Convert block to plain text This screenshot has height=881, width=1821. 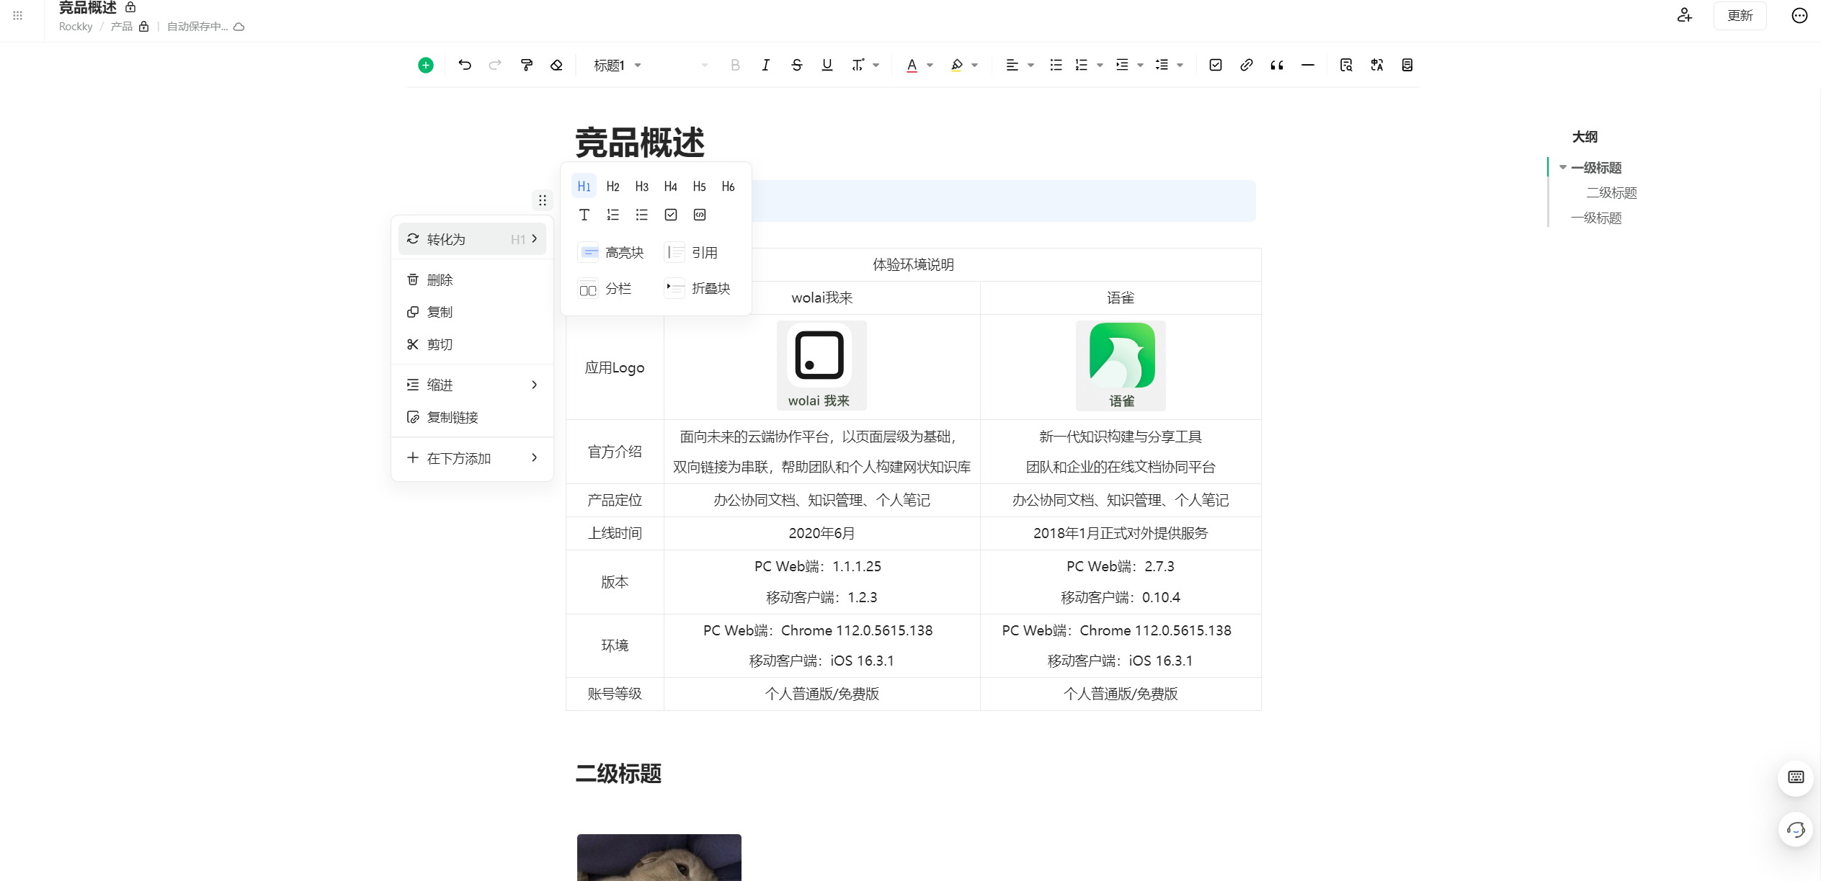[584, 215]
